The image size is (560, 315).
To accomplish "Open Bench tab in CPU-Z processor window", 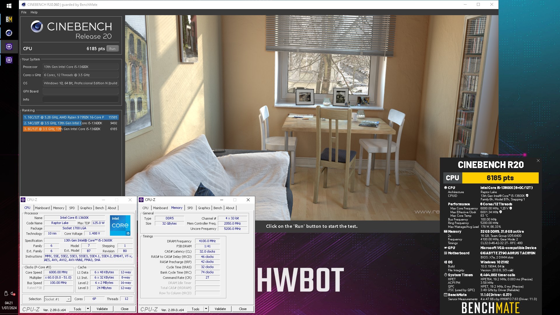I will click(x=100, y=208).
